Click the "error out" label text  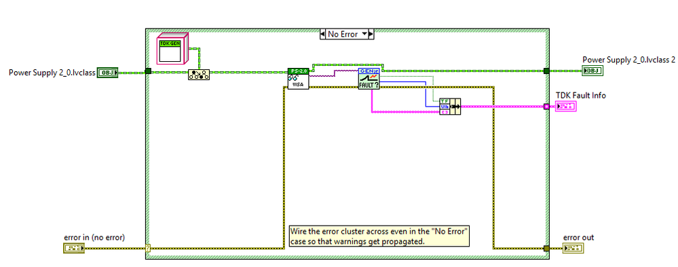578,237
